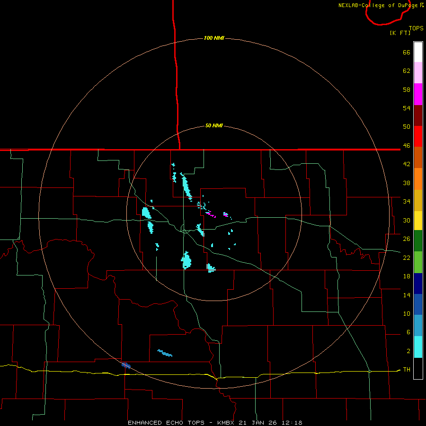Click the yellow 34 kft legend swatch
This screenshot has height=426, width=426.
[x=418, y=221]
